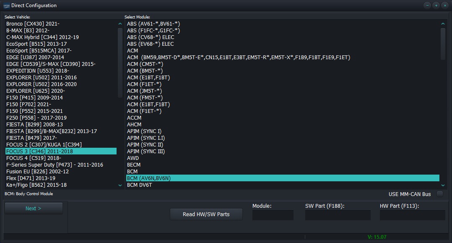Pick EcoSport [B515MCA] 2017-
452x243 pixels.
click(x=61, y=50)
